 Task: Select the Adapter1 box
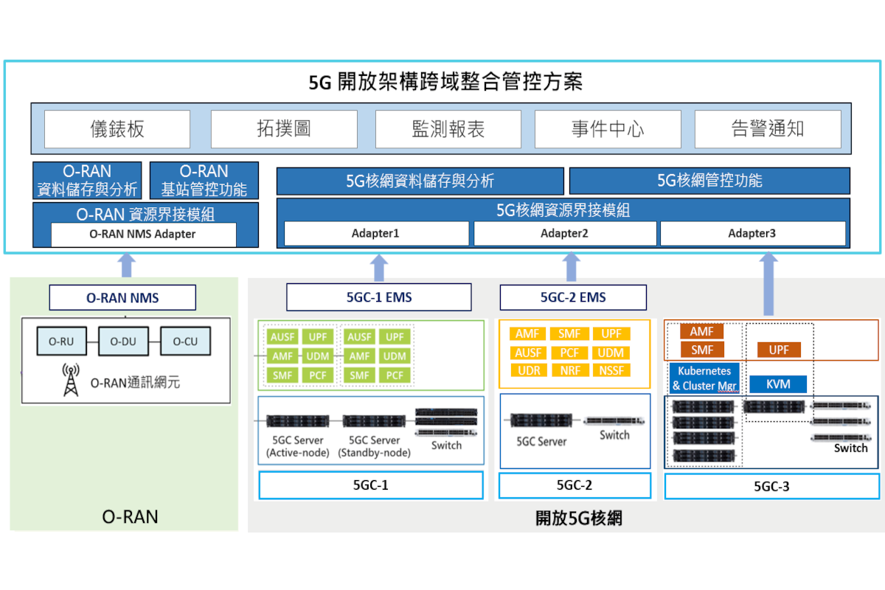pos(376,234)
